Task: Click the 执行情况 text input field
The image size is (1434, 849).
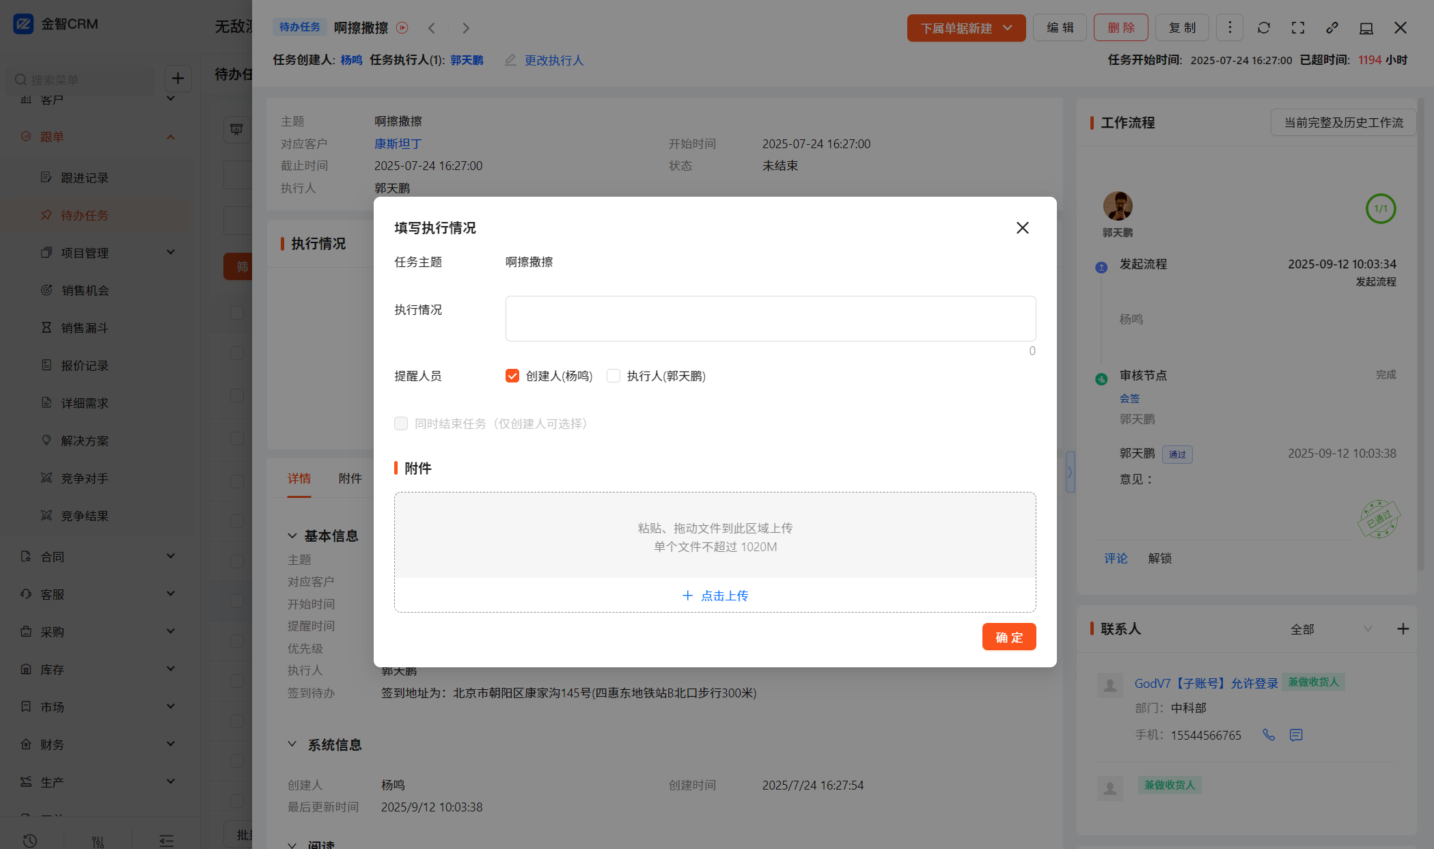Action: [770, 318]
